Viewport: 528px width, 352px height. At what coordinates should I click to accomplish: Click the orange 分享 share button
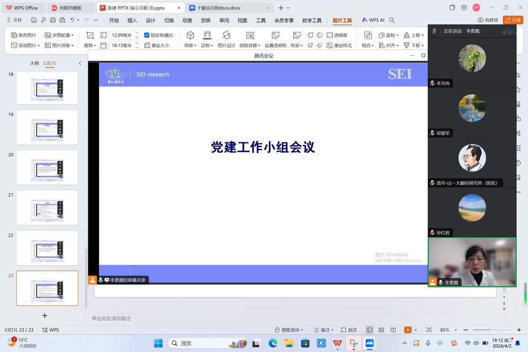513,20
